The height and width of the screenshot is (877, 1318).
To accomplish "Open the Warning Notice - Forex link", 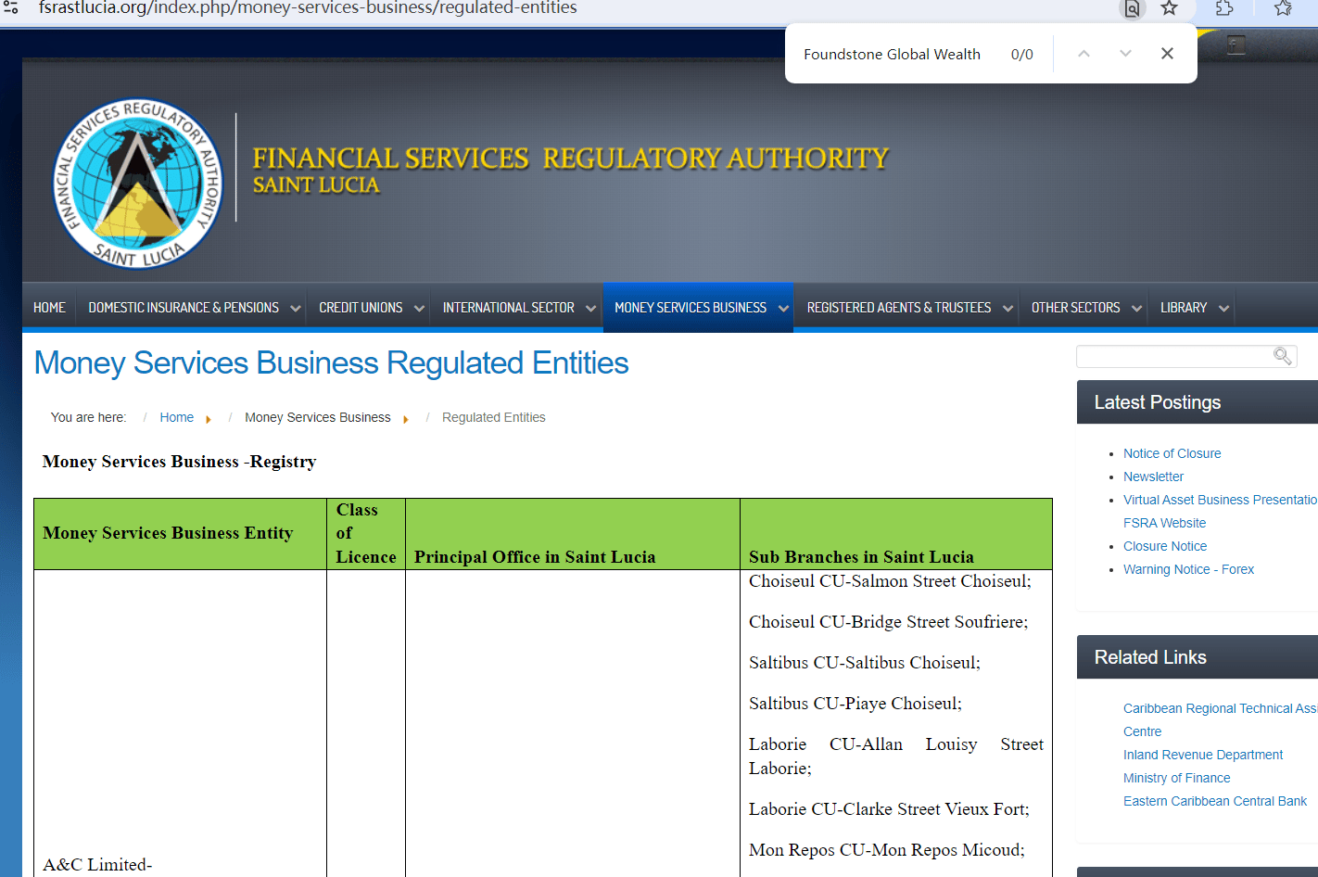I will click(1188, 569).
